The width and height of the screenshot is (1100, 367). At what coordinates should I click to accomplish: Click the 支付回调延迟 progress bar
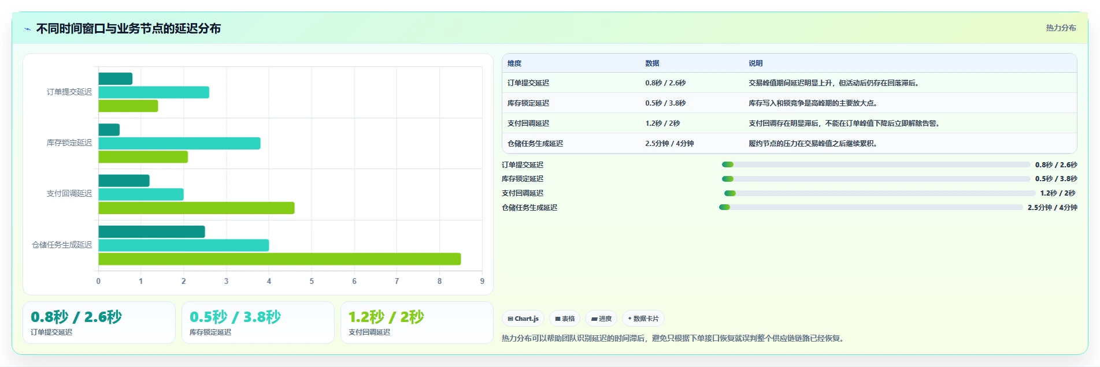880,193
